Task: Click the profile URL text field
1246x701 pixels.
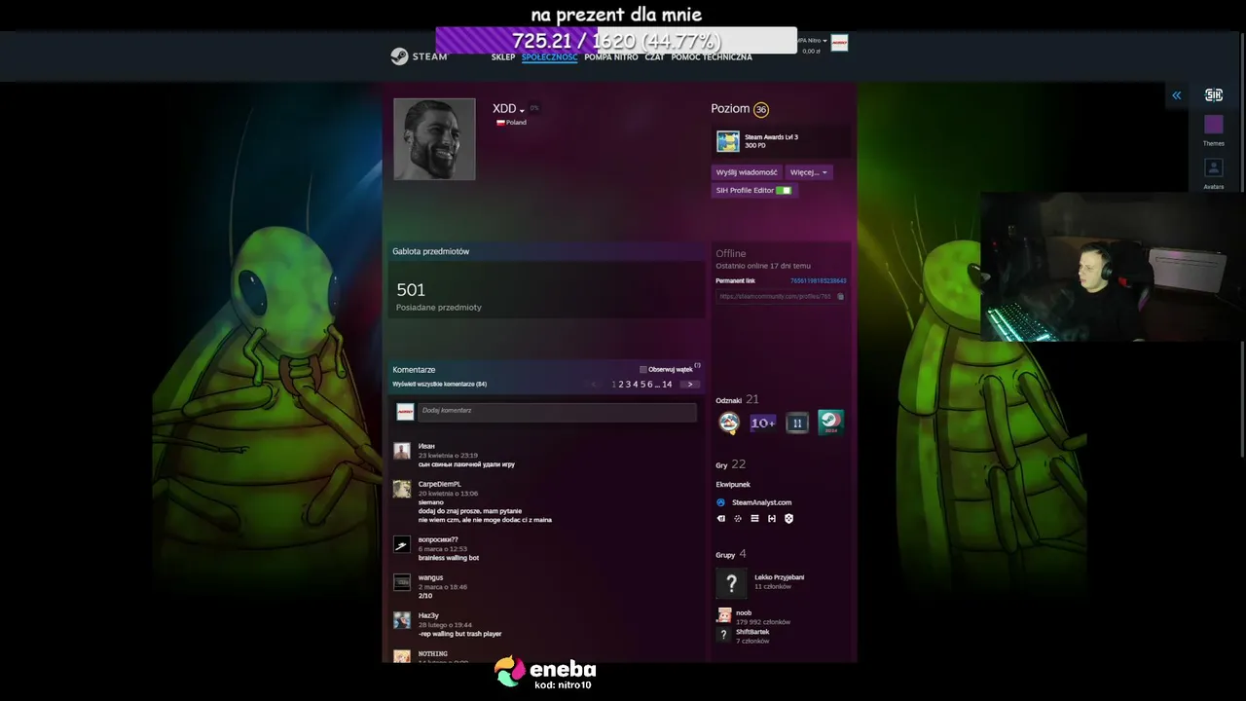Action: click(x=776, y=296)
